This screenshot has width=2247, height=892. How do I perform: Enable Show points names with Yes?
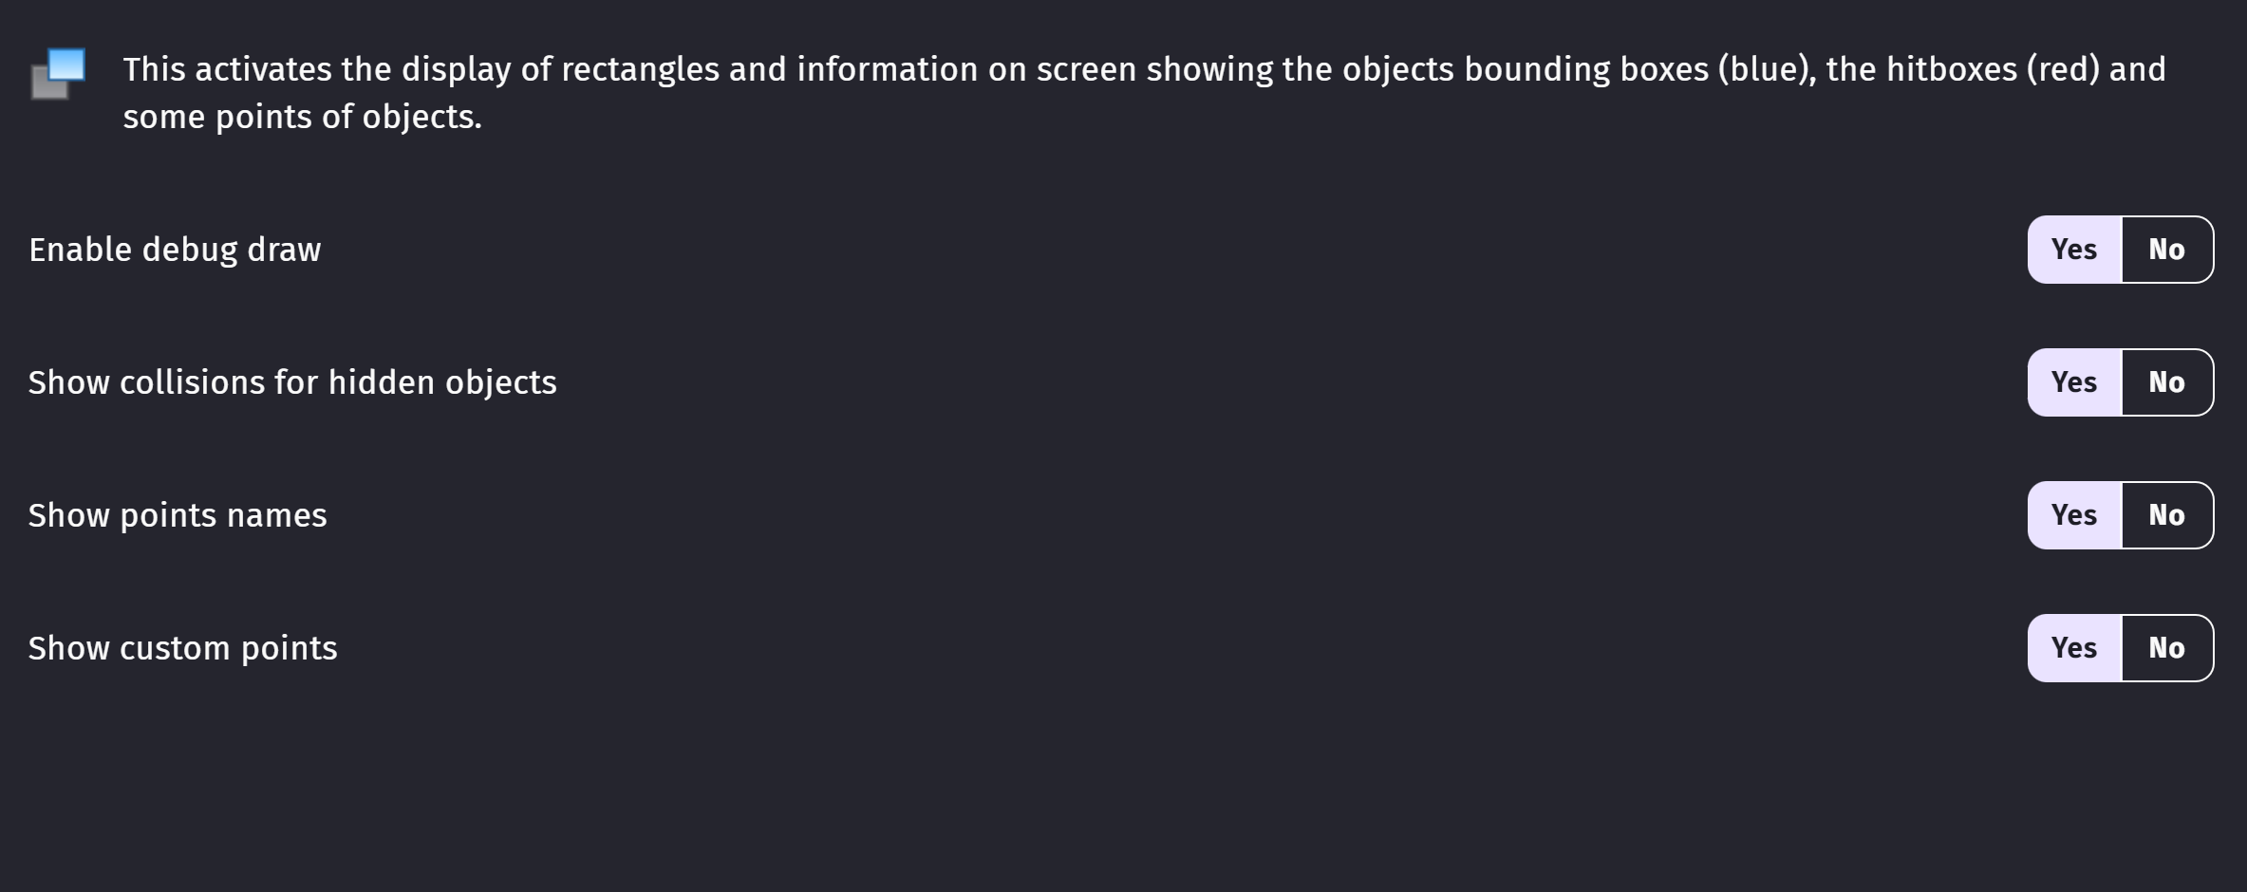(2074, 515)
